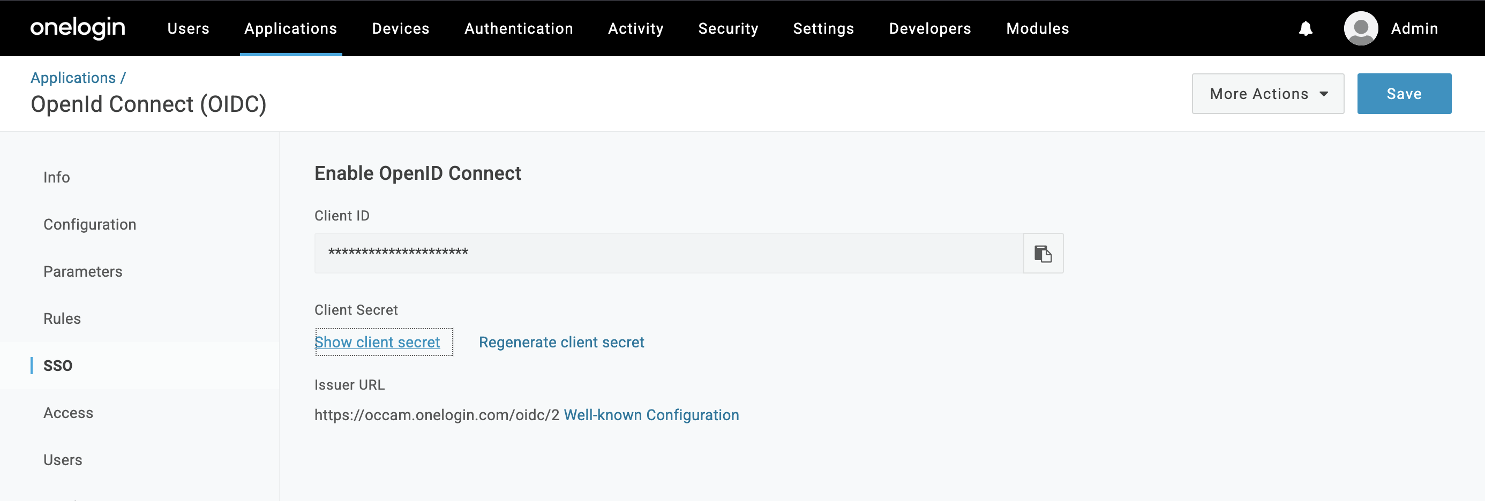Copy the Client ID to clipboard
1485x501 pixels.
click(1043, 253)
